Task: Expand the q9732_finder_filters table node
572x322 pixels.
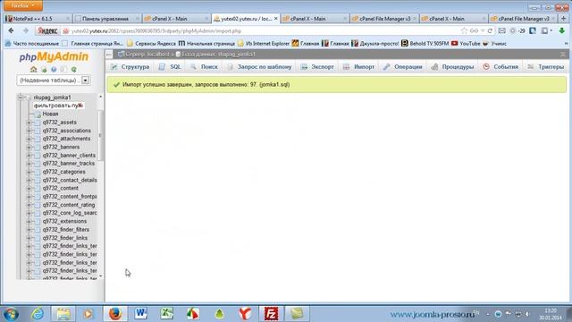Action: 29,230
